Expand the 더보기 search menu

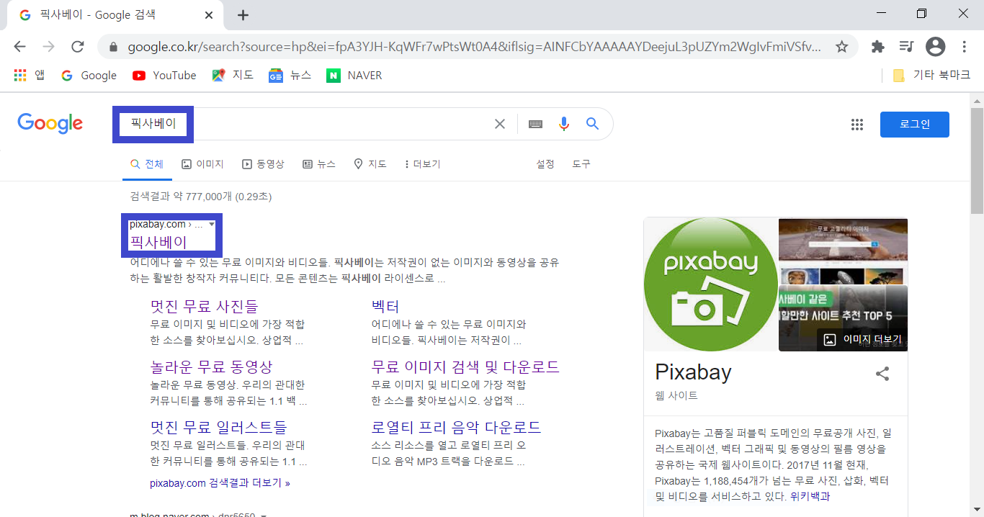422,164
